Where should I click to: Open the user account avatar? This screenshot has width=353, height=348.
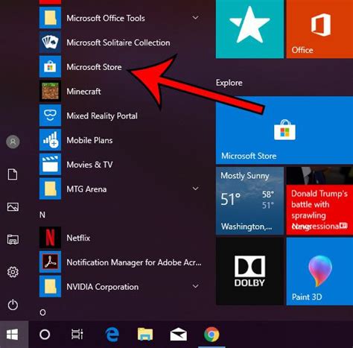click(13, 142)
